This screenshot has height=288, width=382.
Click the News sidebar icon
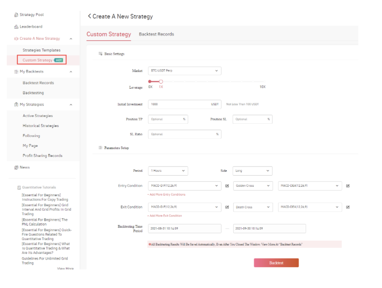pyautogui.click(x=16, y=167)
